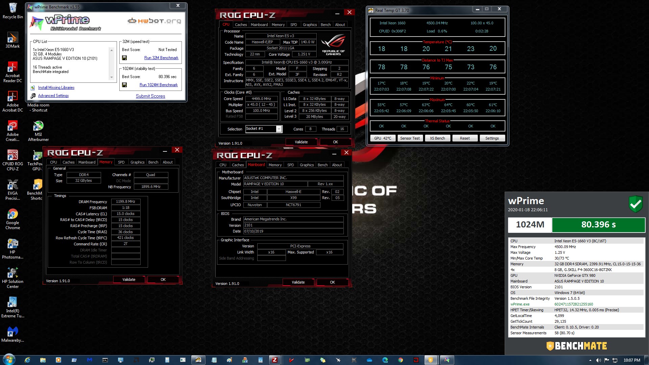The height and width of the screenshot is (365, 649).
Task: Open Intel Extreme Tuning desktop icon
Action: coord(13,307)
